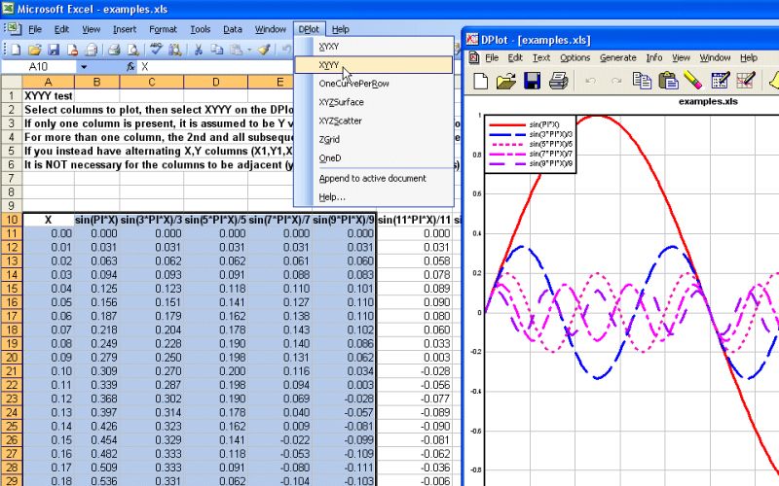The height and width of the screenshot is (486, 779).
Task: Run Spelling check from Excel toolbar
Action: pos(156,50)
